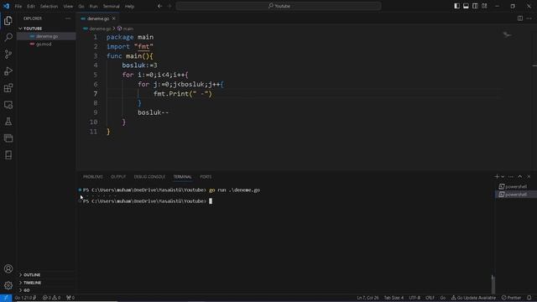Open the Customize Layout icon
Screen dimensions: 537x302
[484, 6]
